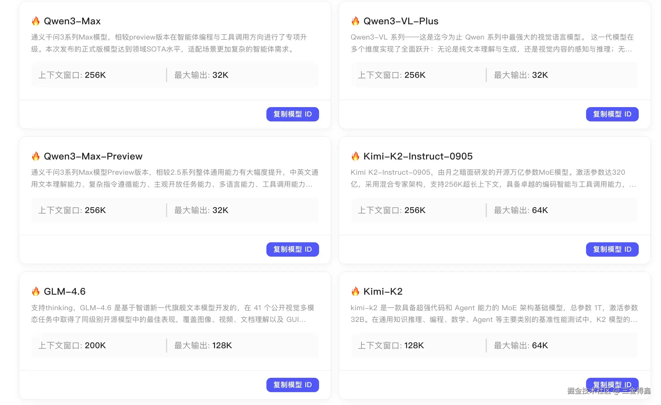The height and width of the screenshot is (405, 661).
Task: Click the flame icon beside Qwen3-VL-Plus
Action: point(355,21)
